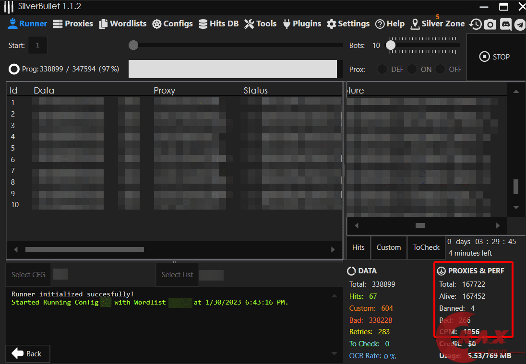Click the Bots slider handle
The width and height of the screenshot is (526, 364).
click(x=391, y=46)
